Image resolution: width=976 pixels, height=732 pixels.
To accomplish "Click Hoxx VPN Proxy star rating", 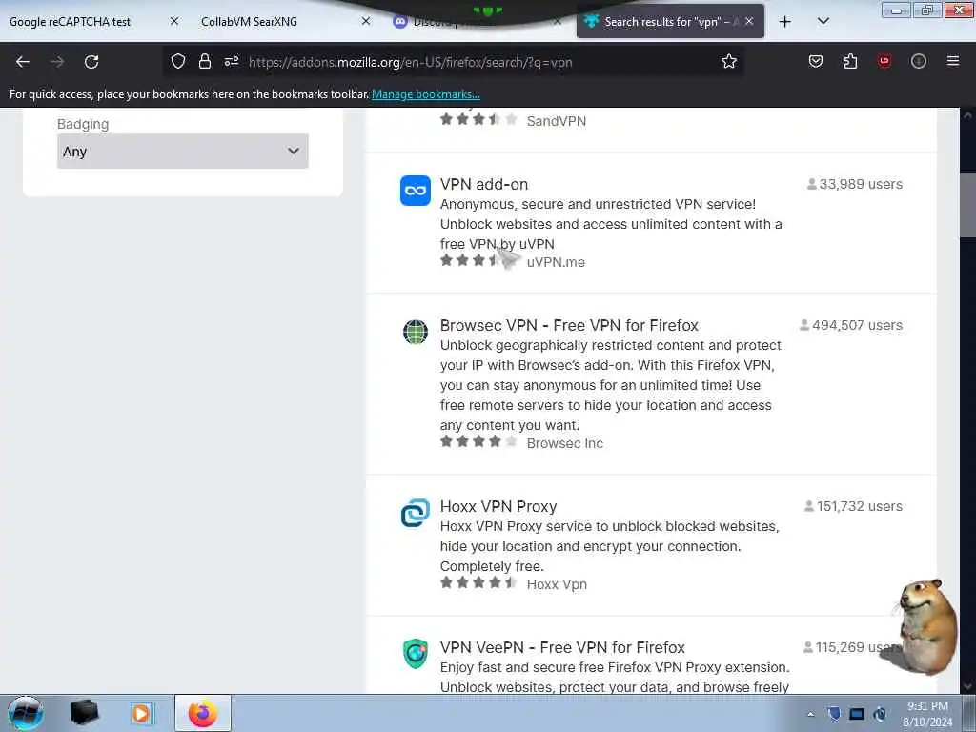I will coord(478,583).
